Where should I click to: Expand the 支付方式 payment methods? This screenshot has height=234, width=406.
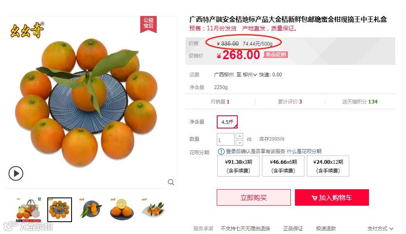point(380,229)
